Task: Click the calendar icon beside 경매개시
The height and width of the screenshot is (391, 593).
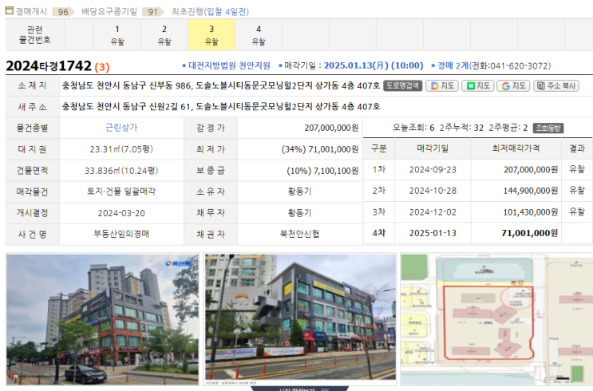Action: [10, 10]
